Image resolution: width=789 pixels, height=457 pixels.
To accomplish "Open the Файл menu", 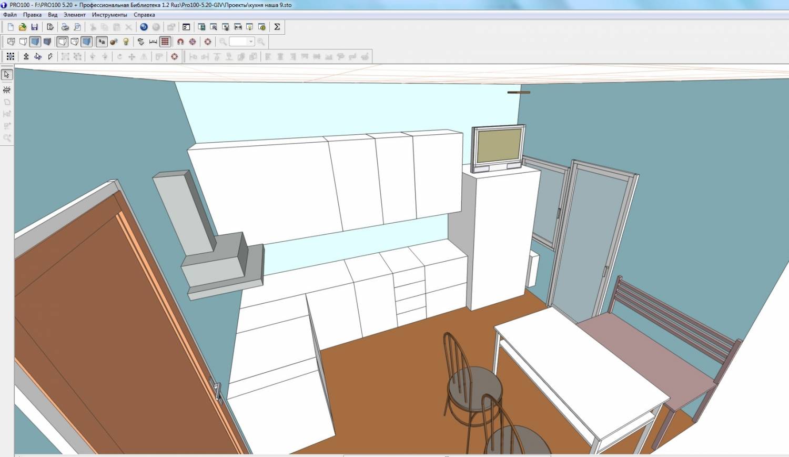I will coord(10,15).
